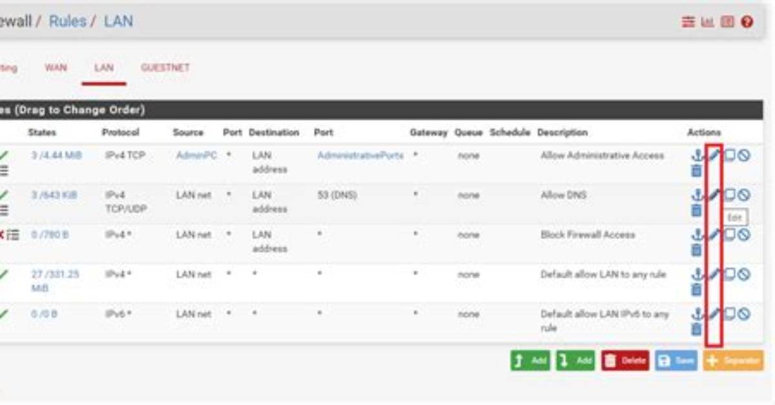The height and width of the screenshot is (405, 775).
Task: View states link 0 /0 B
Action: [x=44, y=313]
